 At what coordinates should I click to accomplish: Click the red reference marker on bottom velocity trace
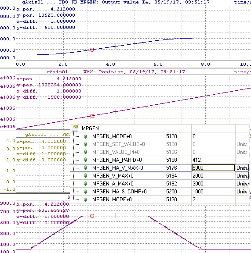92,216
